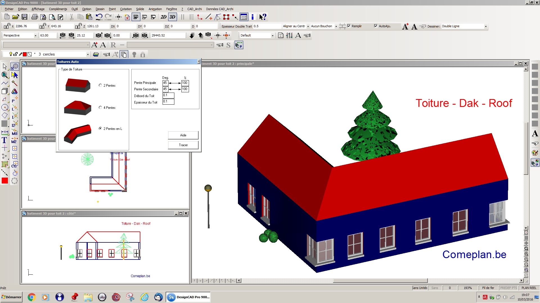
Task: Toggle the Y coordinate lock icon
Action: pyautogui.click(x=43, y=26)
